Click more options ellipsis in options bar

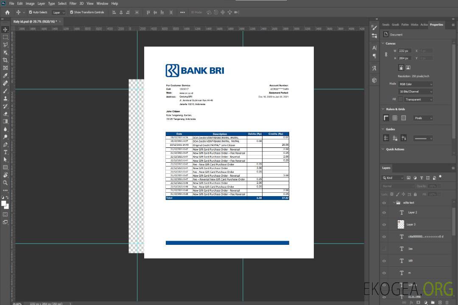182,12
